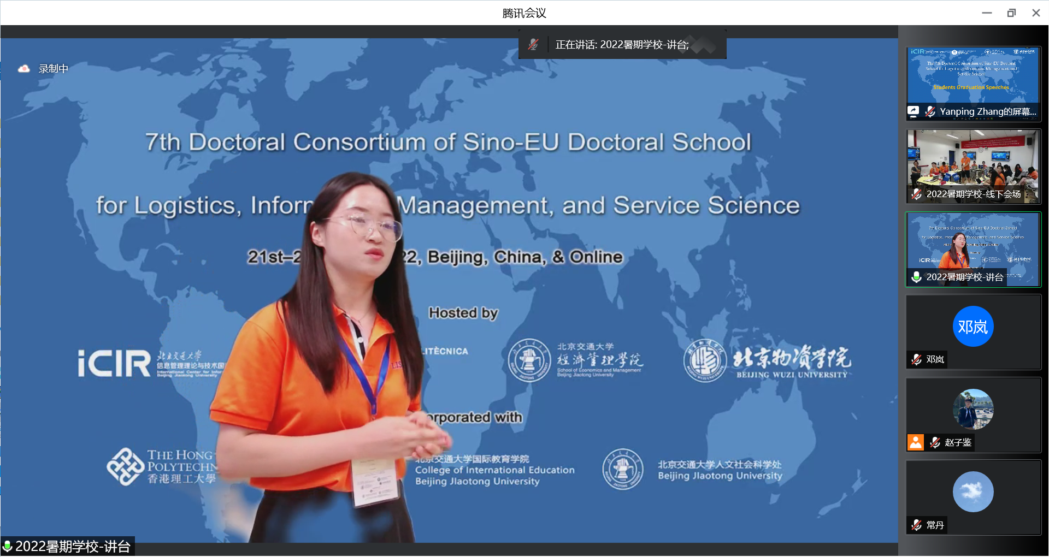
Task: Click the orange host icon beside 赵子鉴
Action: pos(916,442)
